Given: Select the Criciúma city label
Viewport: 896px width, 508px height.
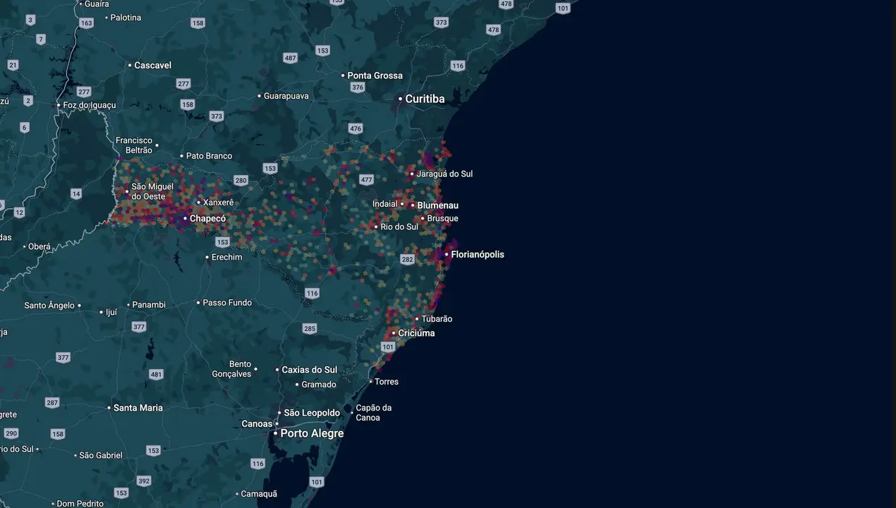Looking at the screenshot, I should tap(416, 333).
